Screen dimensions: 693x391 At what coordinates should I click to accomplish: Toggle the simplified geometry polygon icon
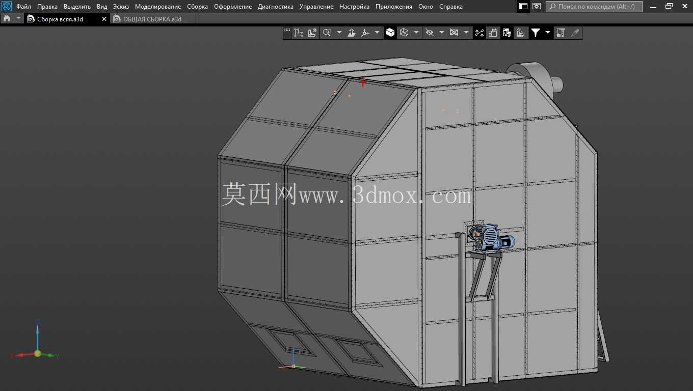(507, 33)
